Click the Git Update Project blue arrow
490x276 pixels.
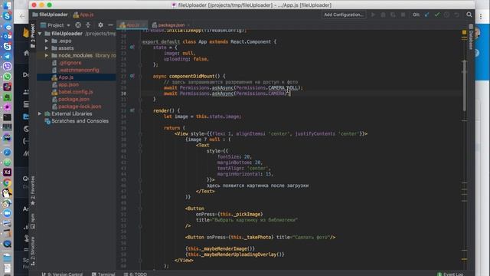pos(426,15)
